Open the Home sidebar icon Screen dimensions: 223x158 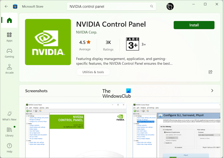pyautogui.click(x=9, y=20)
